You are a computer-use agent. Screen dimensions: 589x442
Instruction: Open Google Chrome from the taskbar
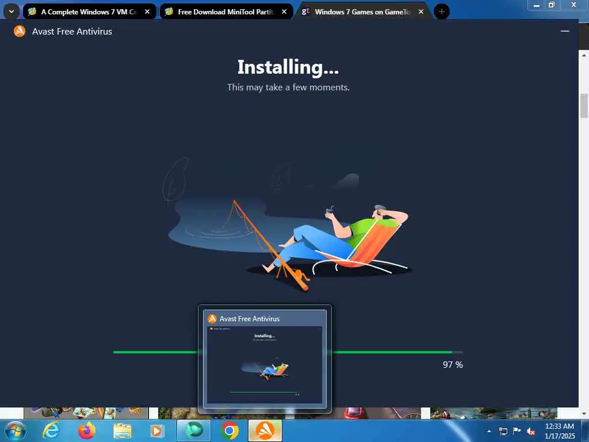point(230,430)
